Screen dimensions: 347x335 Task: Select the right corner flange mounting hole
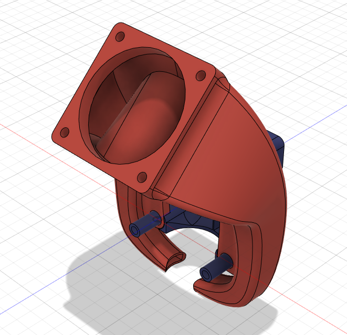tap(201, 75)
